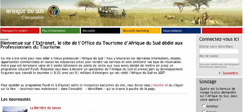The image size is (245, 112).
Task: Open the 'Plus d'information' menu
Action: (x=60, y=31)
